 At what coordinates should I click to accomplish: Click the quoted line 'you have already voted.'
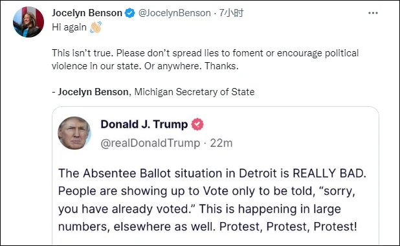[x=127, y=209]
